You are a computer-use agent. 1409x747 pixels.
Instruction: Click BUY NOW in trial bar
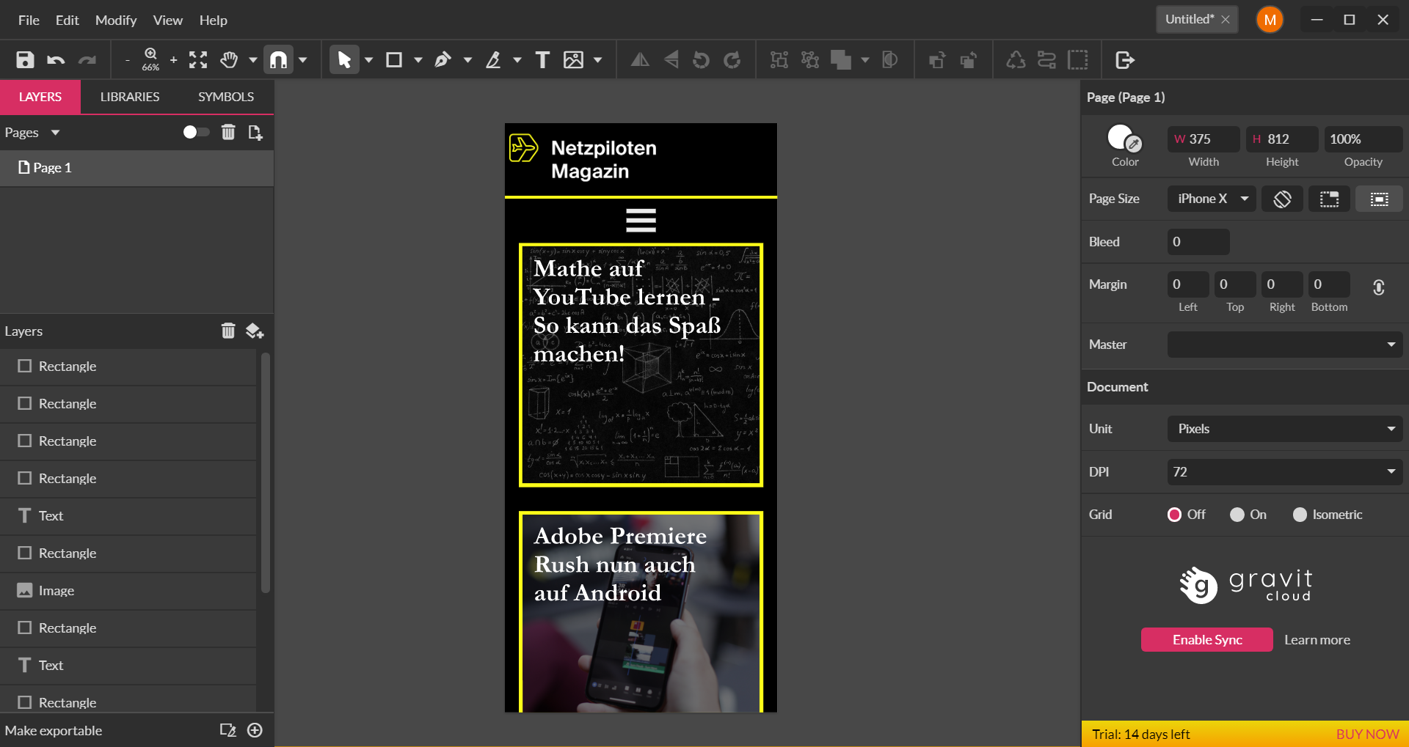[1367, 735]
